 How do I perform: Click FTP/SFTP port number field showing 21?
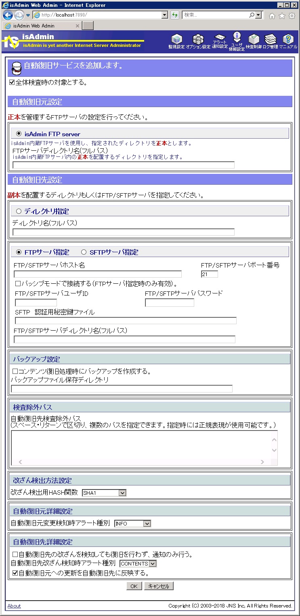(x=210, y=274)
